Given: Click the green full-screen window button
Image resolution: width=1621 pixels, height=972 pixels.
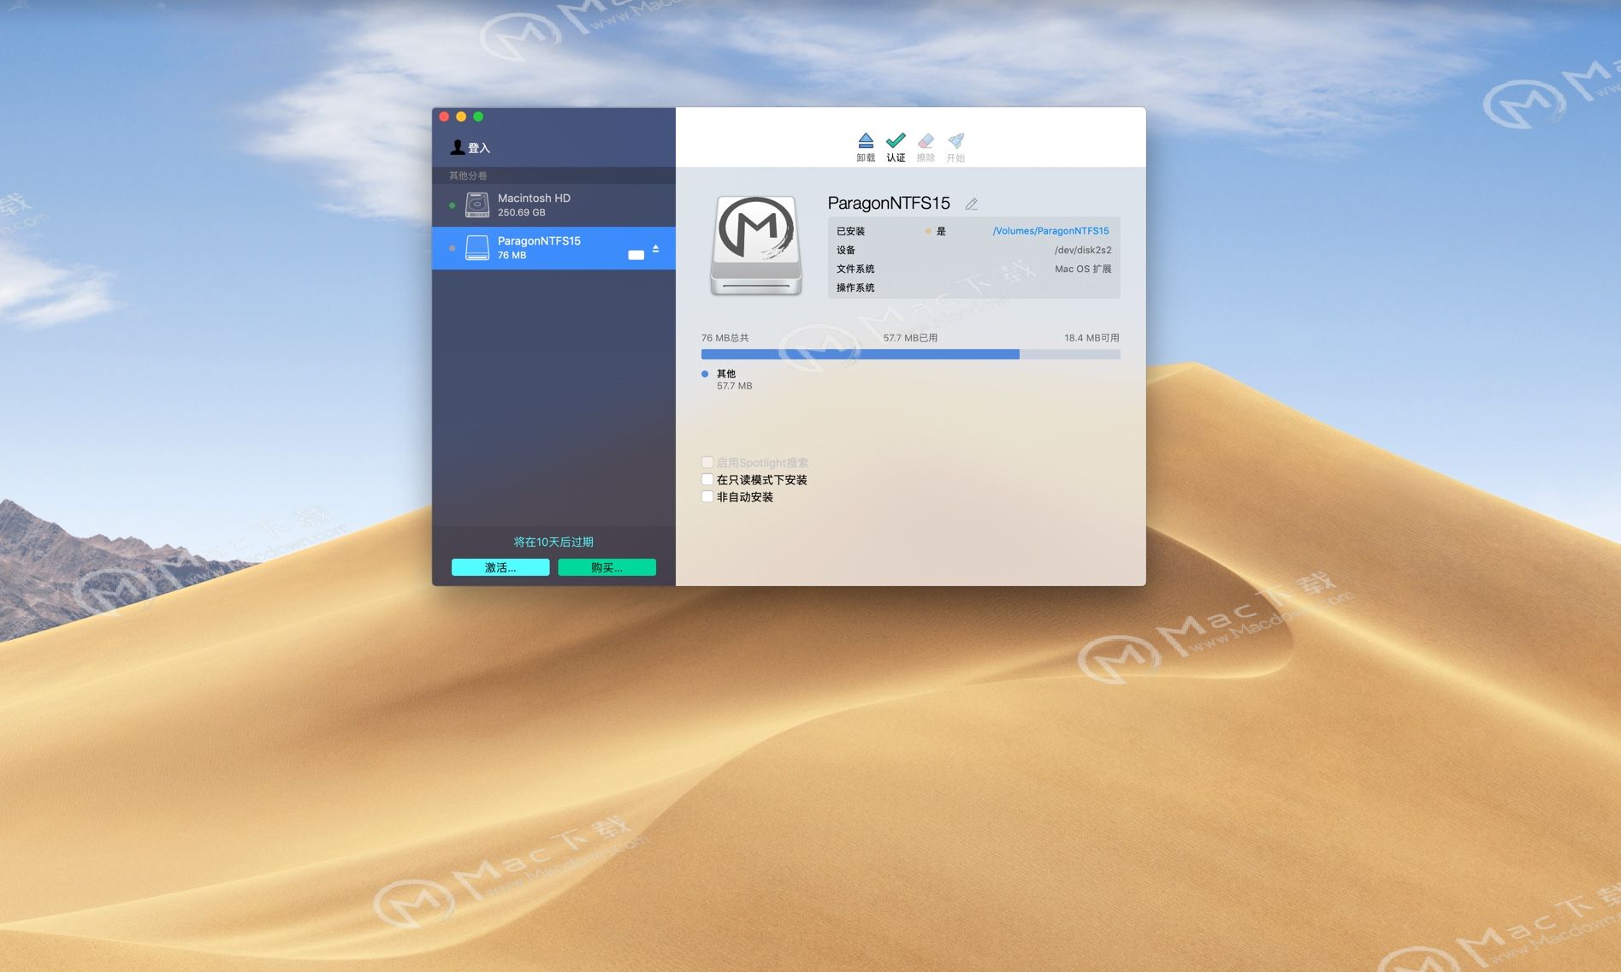Looking at the screenshot, I should (x=478, y=116).
